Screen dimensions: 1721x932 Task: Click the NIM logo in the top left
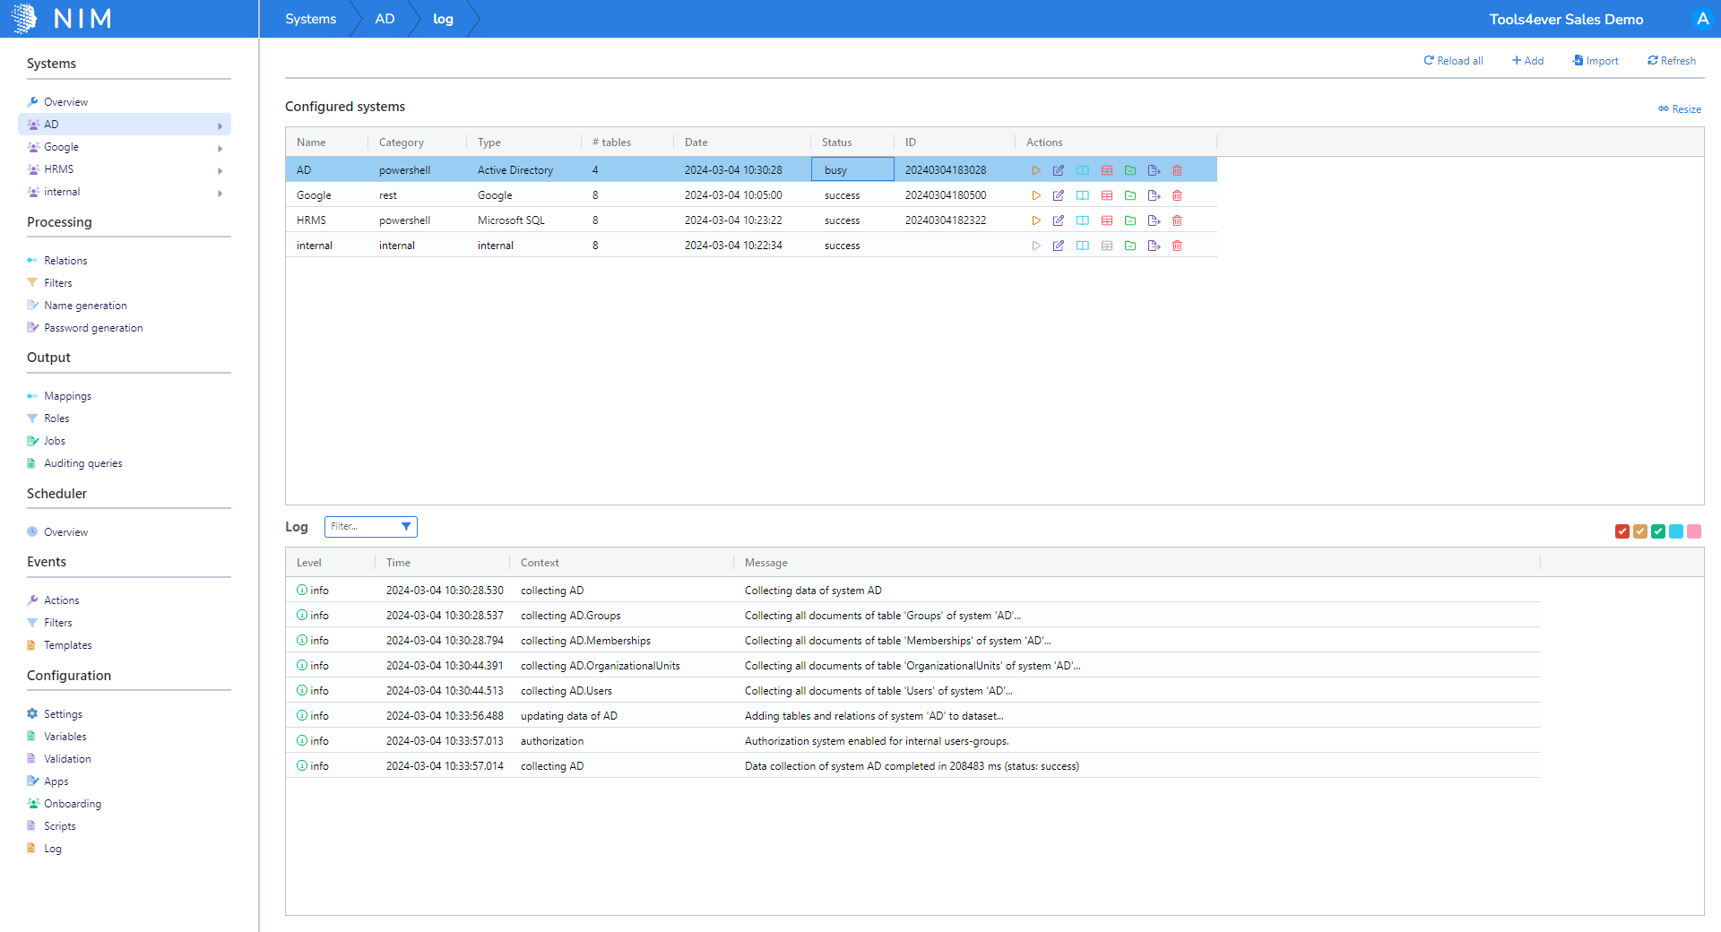tap(61, 18)
